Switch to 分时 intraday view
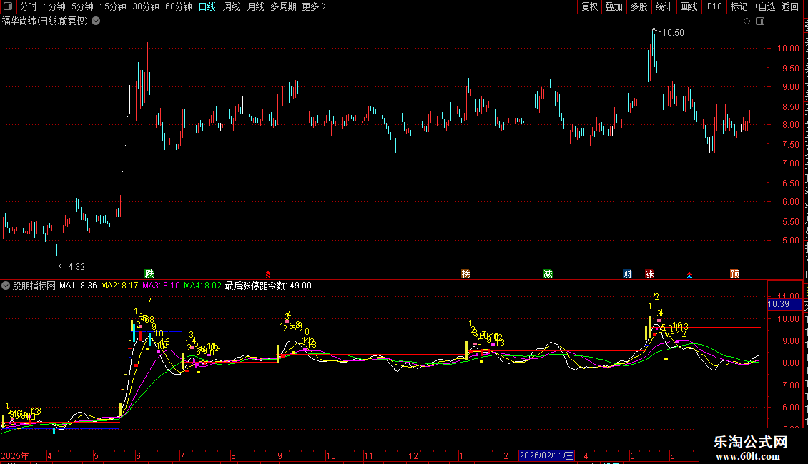The image size is (808, 464). [29, 6]
